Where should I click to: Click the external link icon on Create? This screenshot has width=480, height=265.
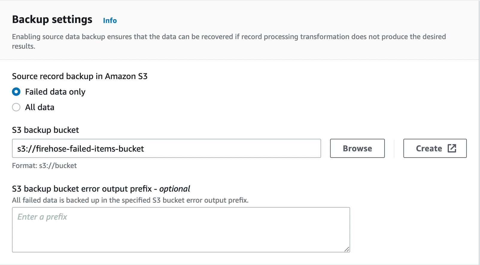pyautogui.click(x=452, y=148)
